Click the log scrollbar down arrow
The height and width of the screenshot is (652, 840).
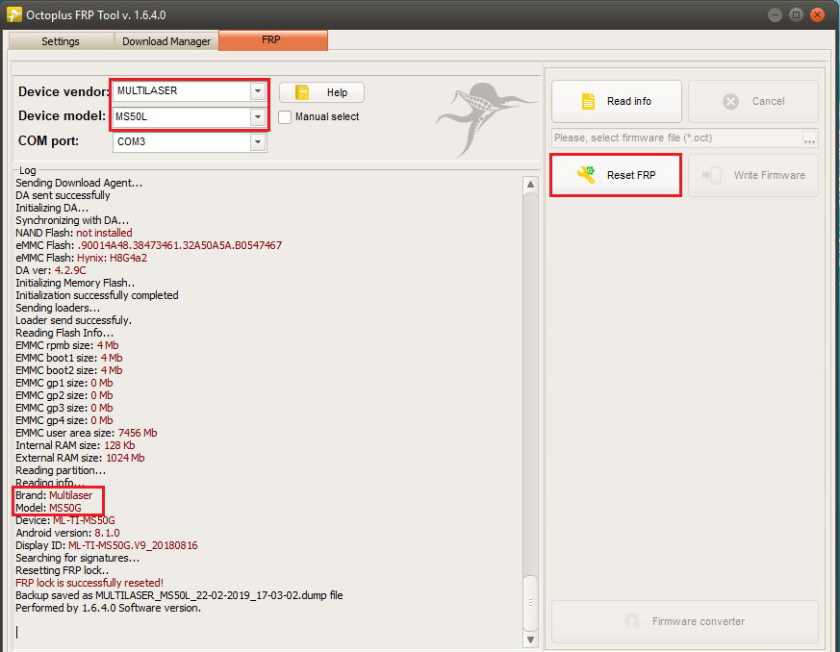(530, 639)
